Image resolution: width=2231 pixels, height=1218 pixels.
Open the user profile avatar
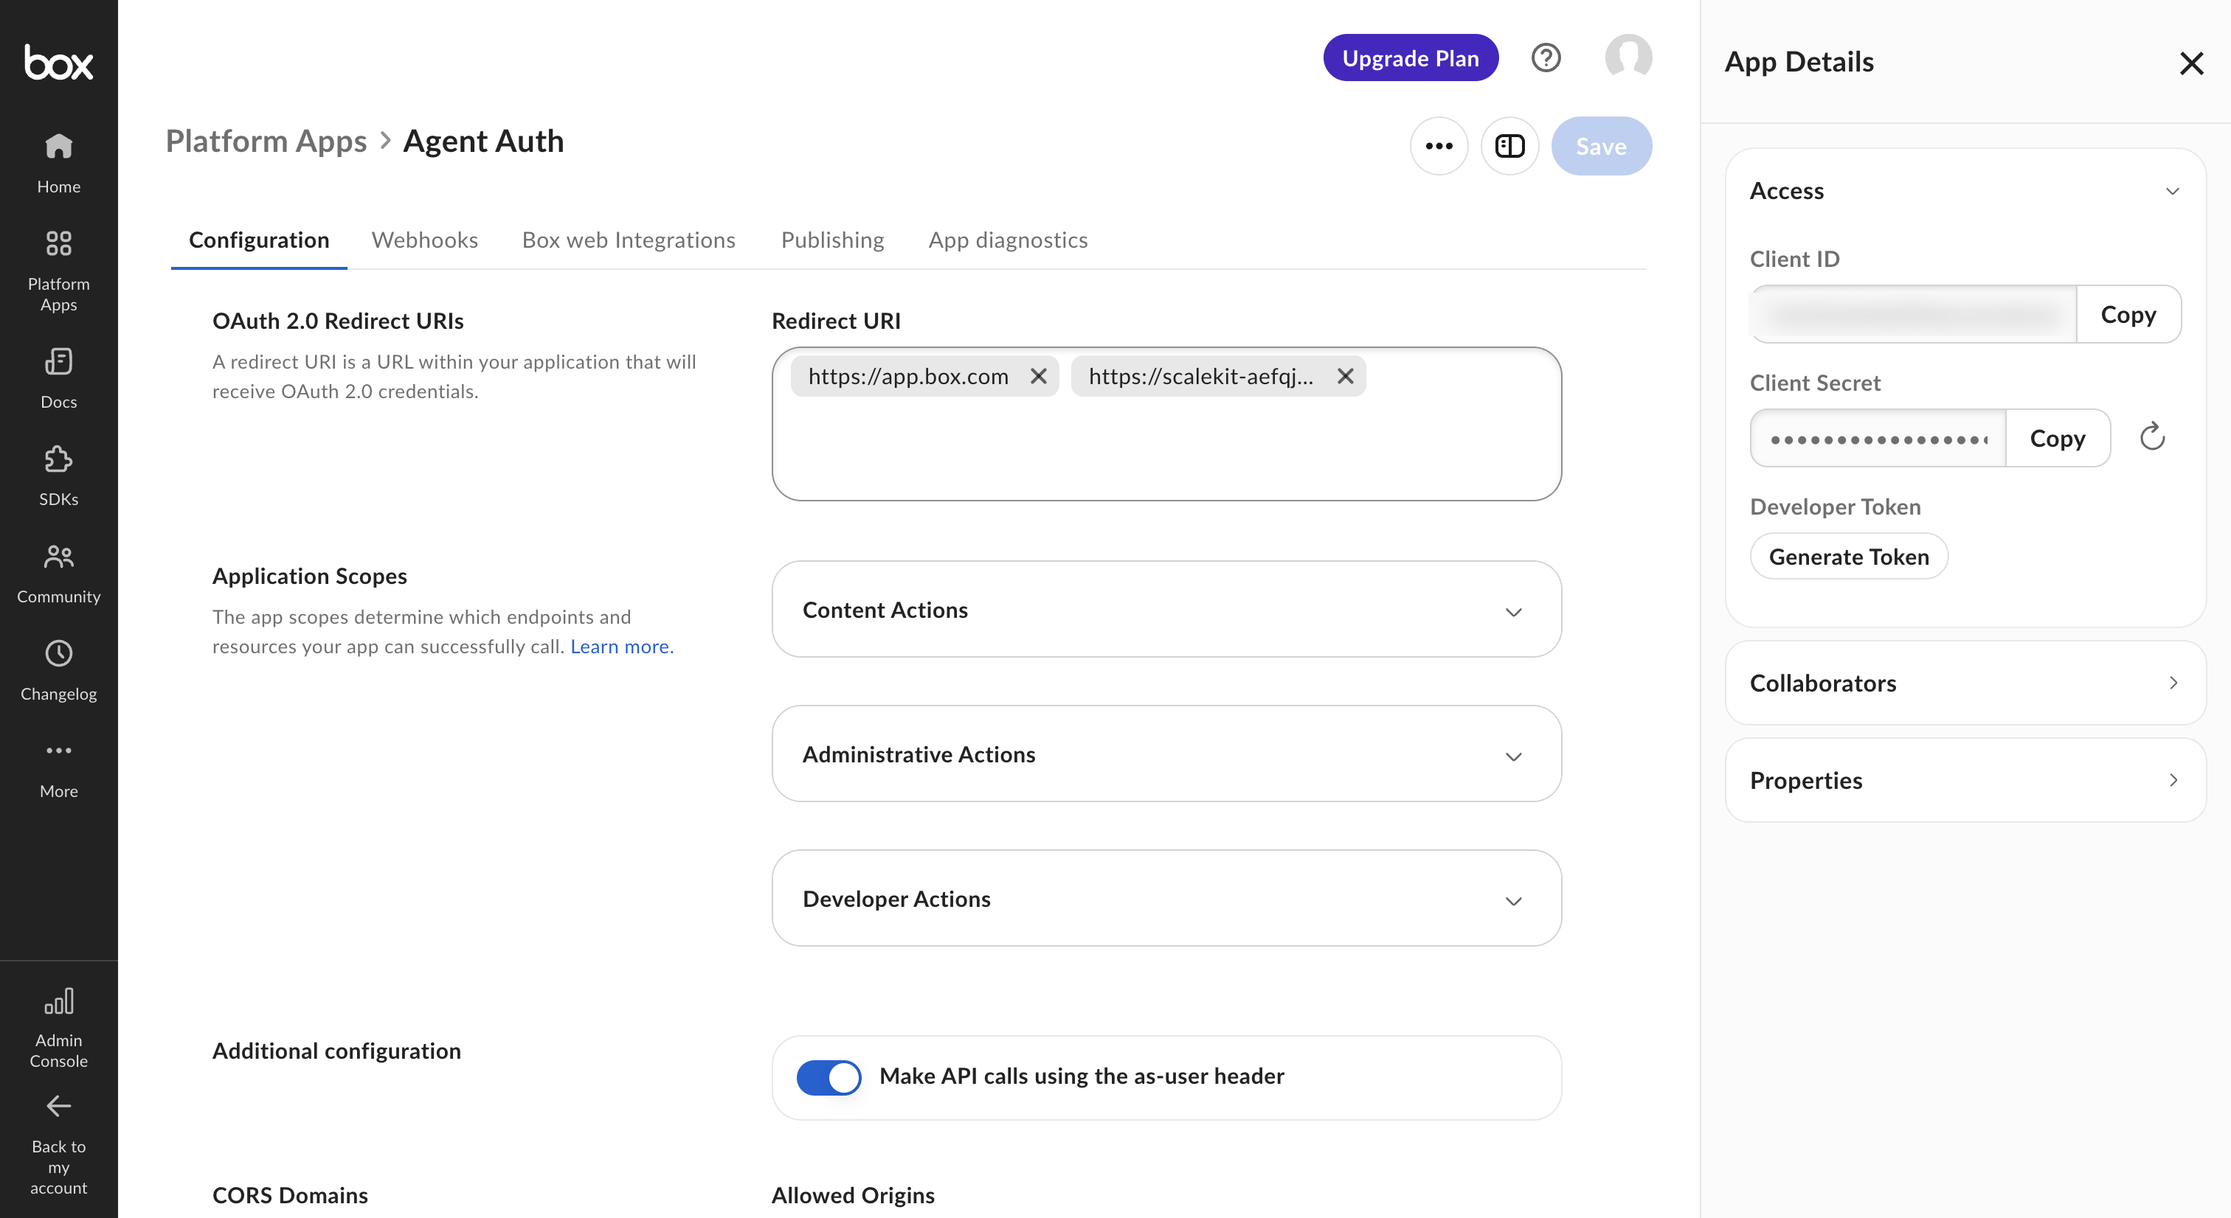click(x=1628, y=57)
